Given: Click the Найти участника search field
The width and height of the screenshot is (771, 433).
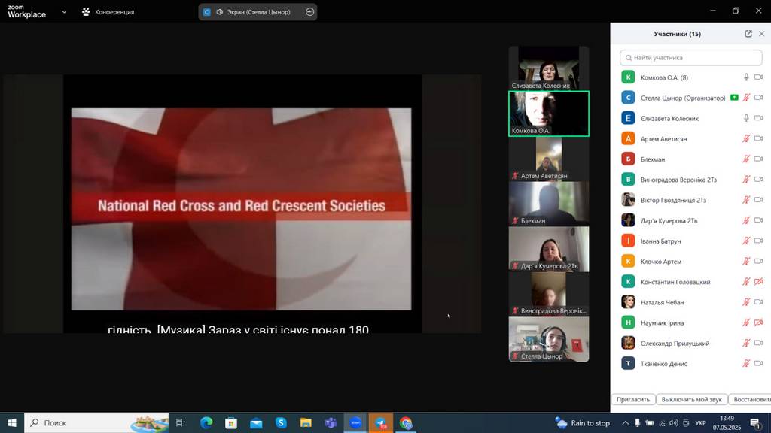Looking at the screenshot, I should click(x=691, y=57).
